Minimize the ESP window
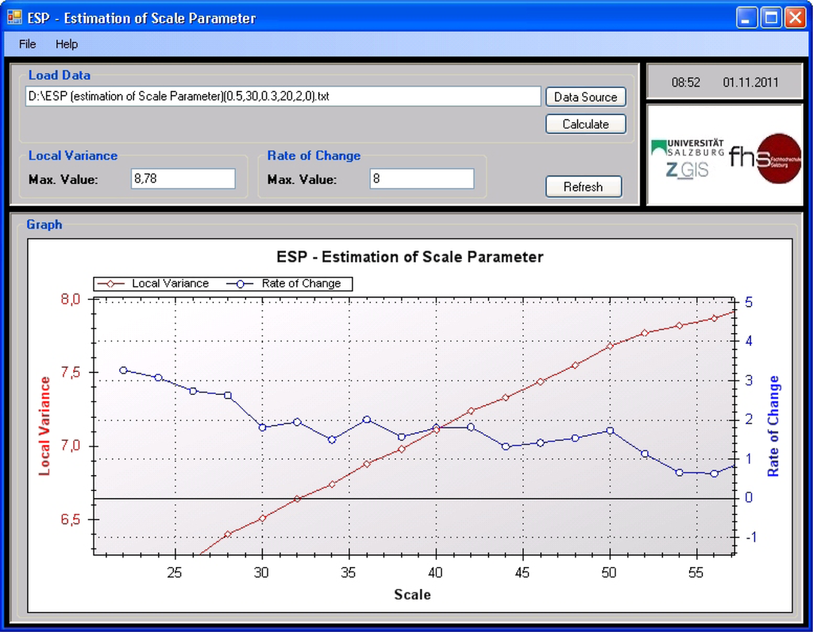Screen dimensions: 813x632 coord(746,17)
